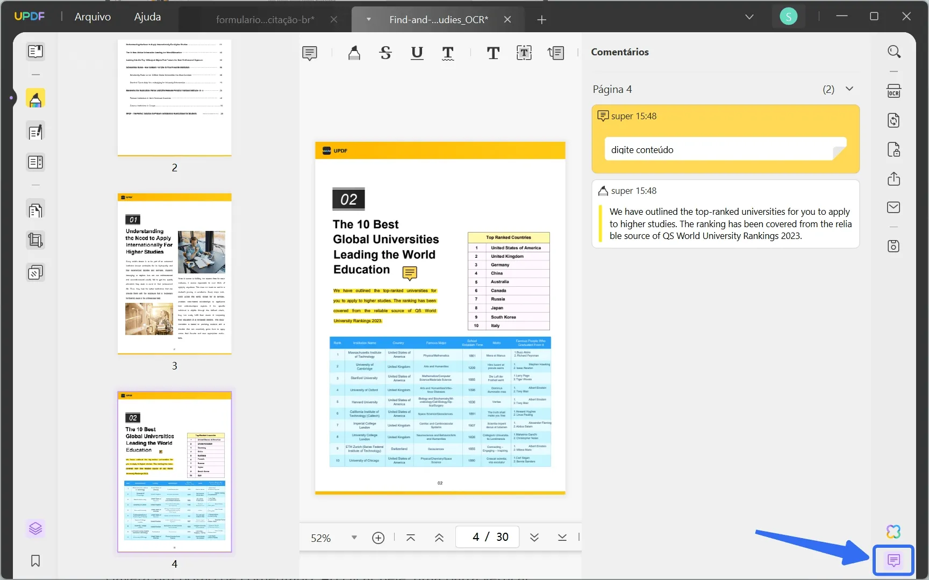929x580 pixels.
Task: Click the digite conteúdo note field
Action: (725, 149)
